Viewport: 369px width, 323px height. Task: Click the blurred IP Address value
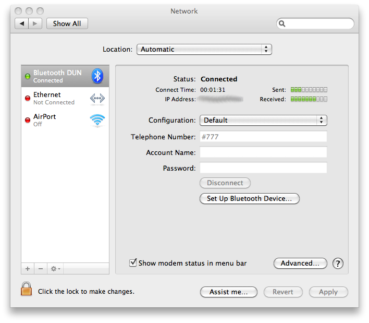(221, 99)
